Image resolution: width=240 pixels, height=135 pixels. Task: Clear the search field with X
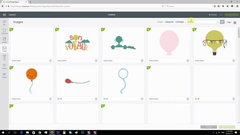(x=217, y=22)
